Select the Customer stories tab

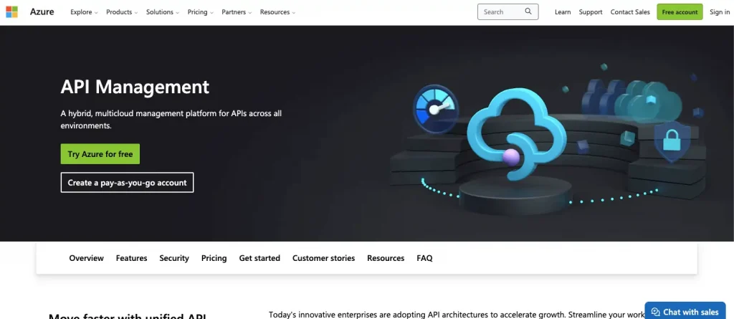[x=323, y=258]
